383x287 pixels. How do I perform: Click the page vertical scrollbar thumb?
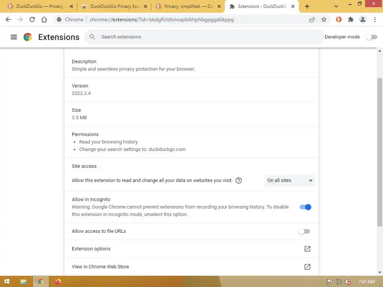(x=380, y=152)
